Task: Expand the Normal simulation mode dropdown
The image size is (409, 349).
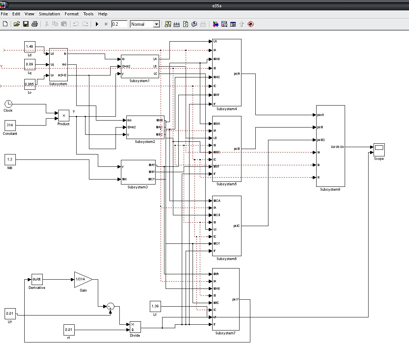Action: pyautogui.click(x=156, y=24)
